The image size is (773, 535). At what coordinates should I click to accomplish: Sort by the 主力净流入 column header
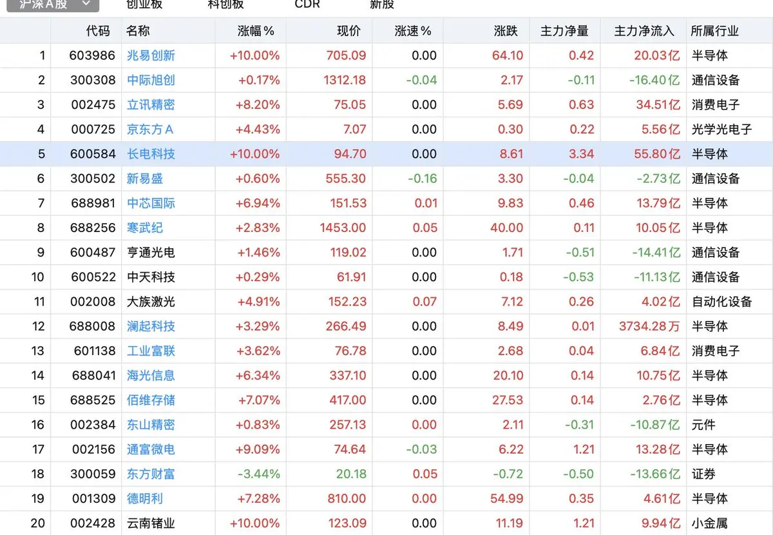pyautogui.click(x=644, y=31)
